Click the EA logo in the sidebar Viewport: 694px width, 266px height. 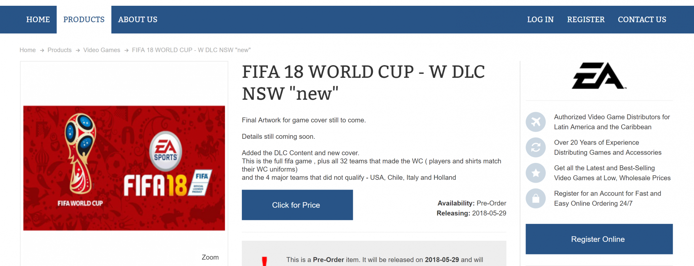coord(599,76)
